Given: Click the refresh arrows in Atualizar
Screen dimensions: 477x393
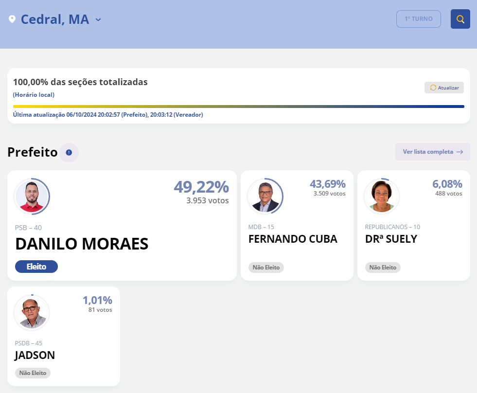Looking at the screenshot, I should [433, 88].
